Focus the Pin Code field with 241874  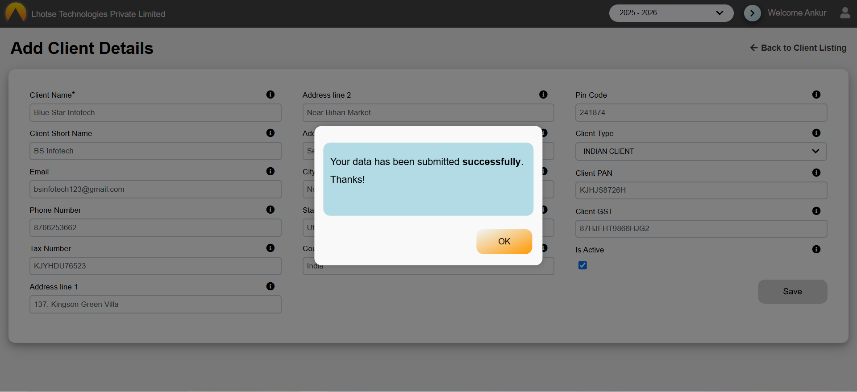[701, 112]
